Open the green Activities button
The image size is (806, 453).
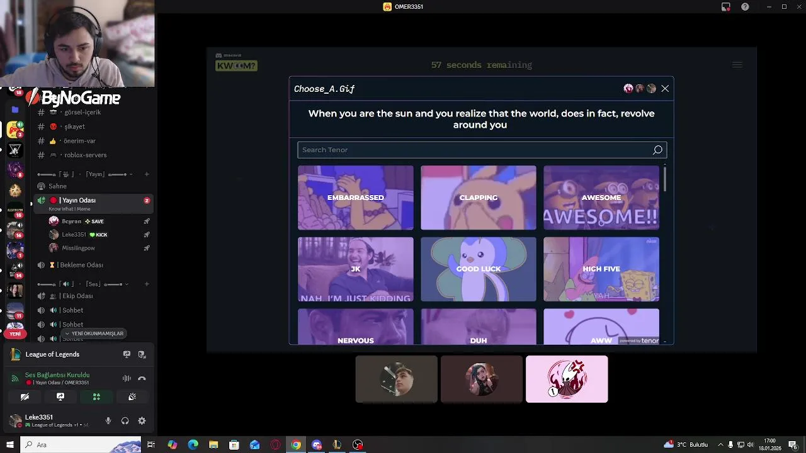(x=96, y=397)
